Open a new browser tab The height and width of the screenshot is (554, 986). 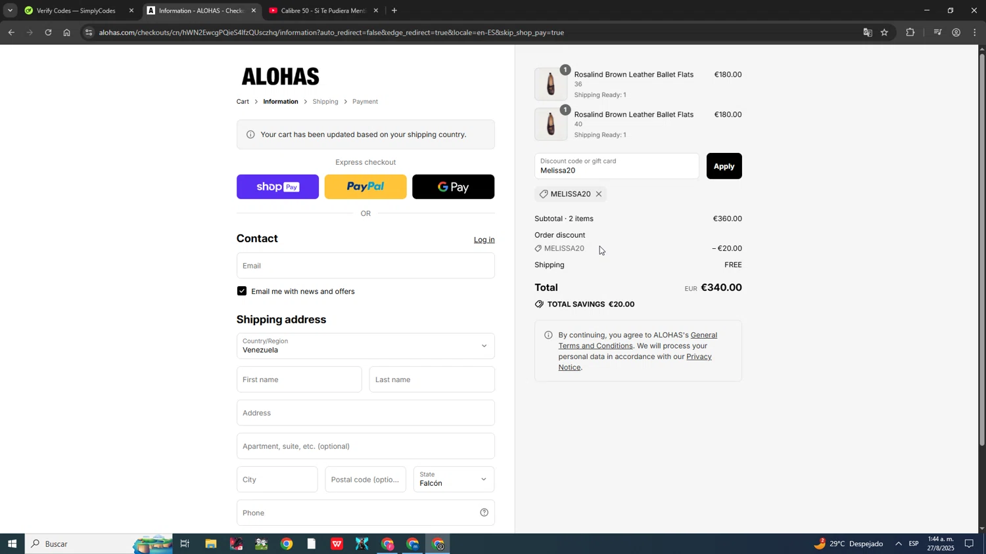click(394, 11)
